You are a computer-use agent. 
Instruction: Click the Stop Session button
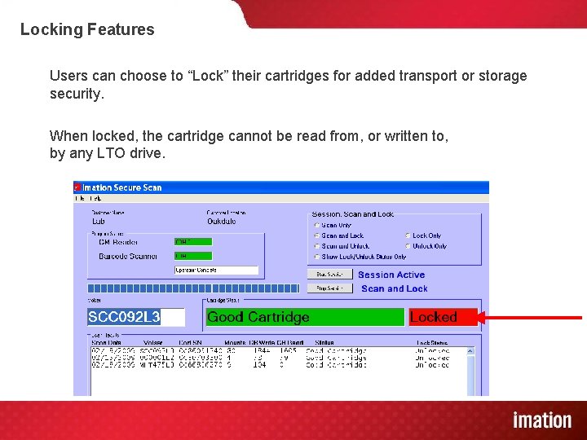tap(330, 288)
